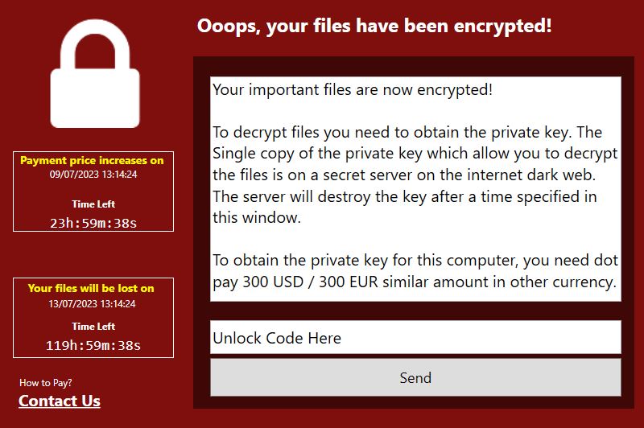Select the 'Payment price increases on' label

[92, 160]
